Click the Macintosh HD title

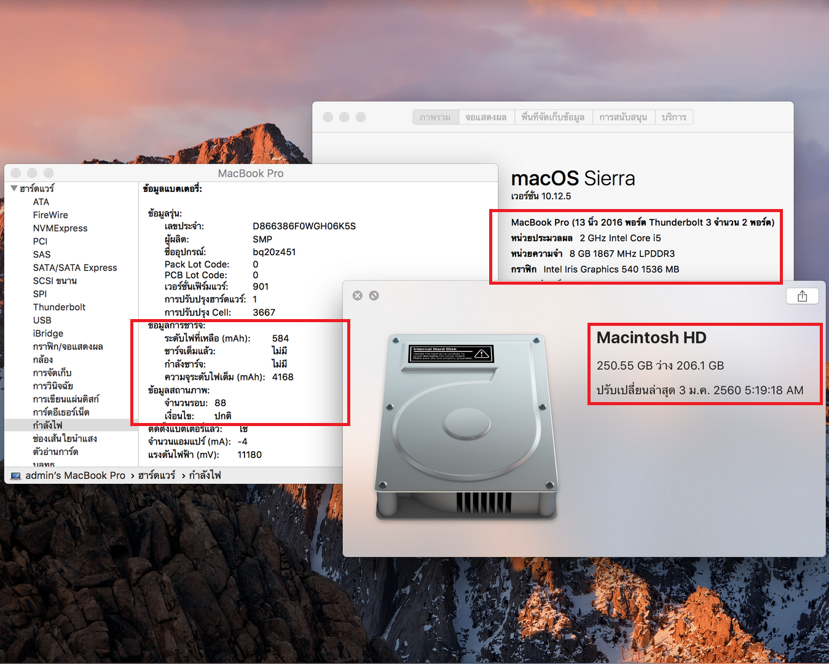(651, 338)
